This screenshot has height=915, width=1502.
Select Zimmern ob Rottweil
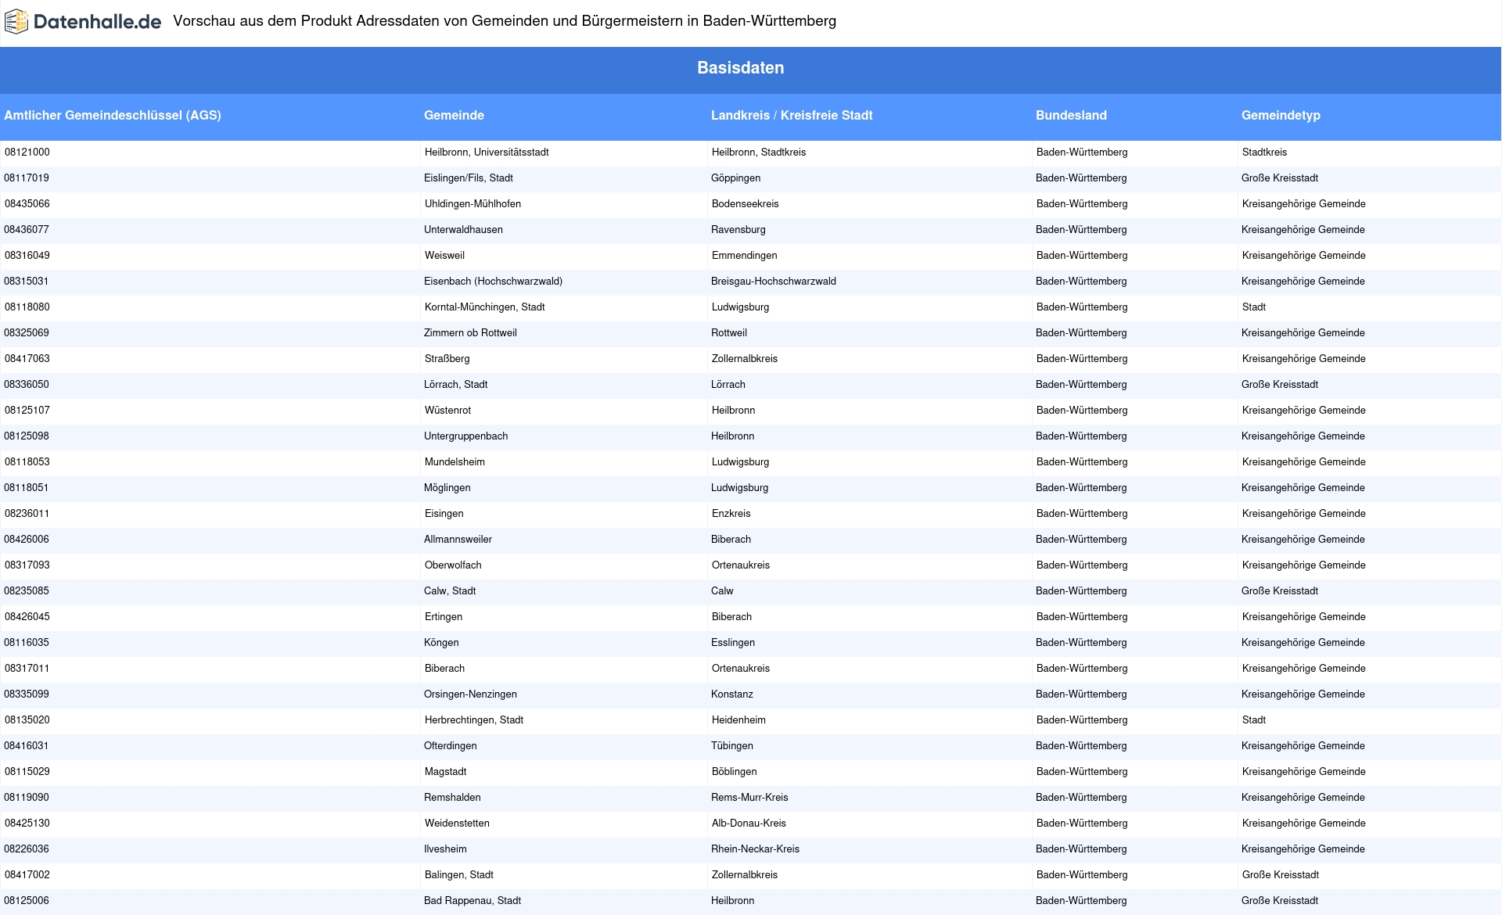(x=470, y=333)
